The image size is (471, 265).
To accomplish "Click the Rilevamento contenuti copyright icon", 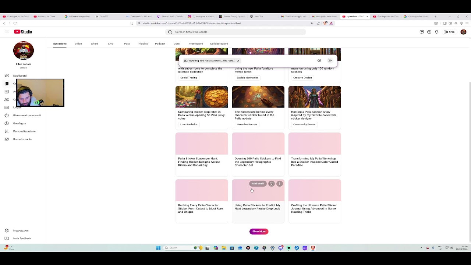I will pyautogui.click(x=7, y=116).
